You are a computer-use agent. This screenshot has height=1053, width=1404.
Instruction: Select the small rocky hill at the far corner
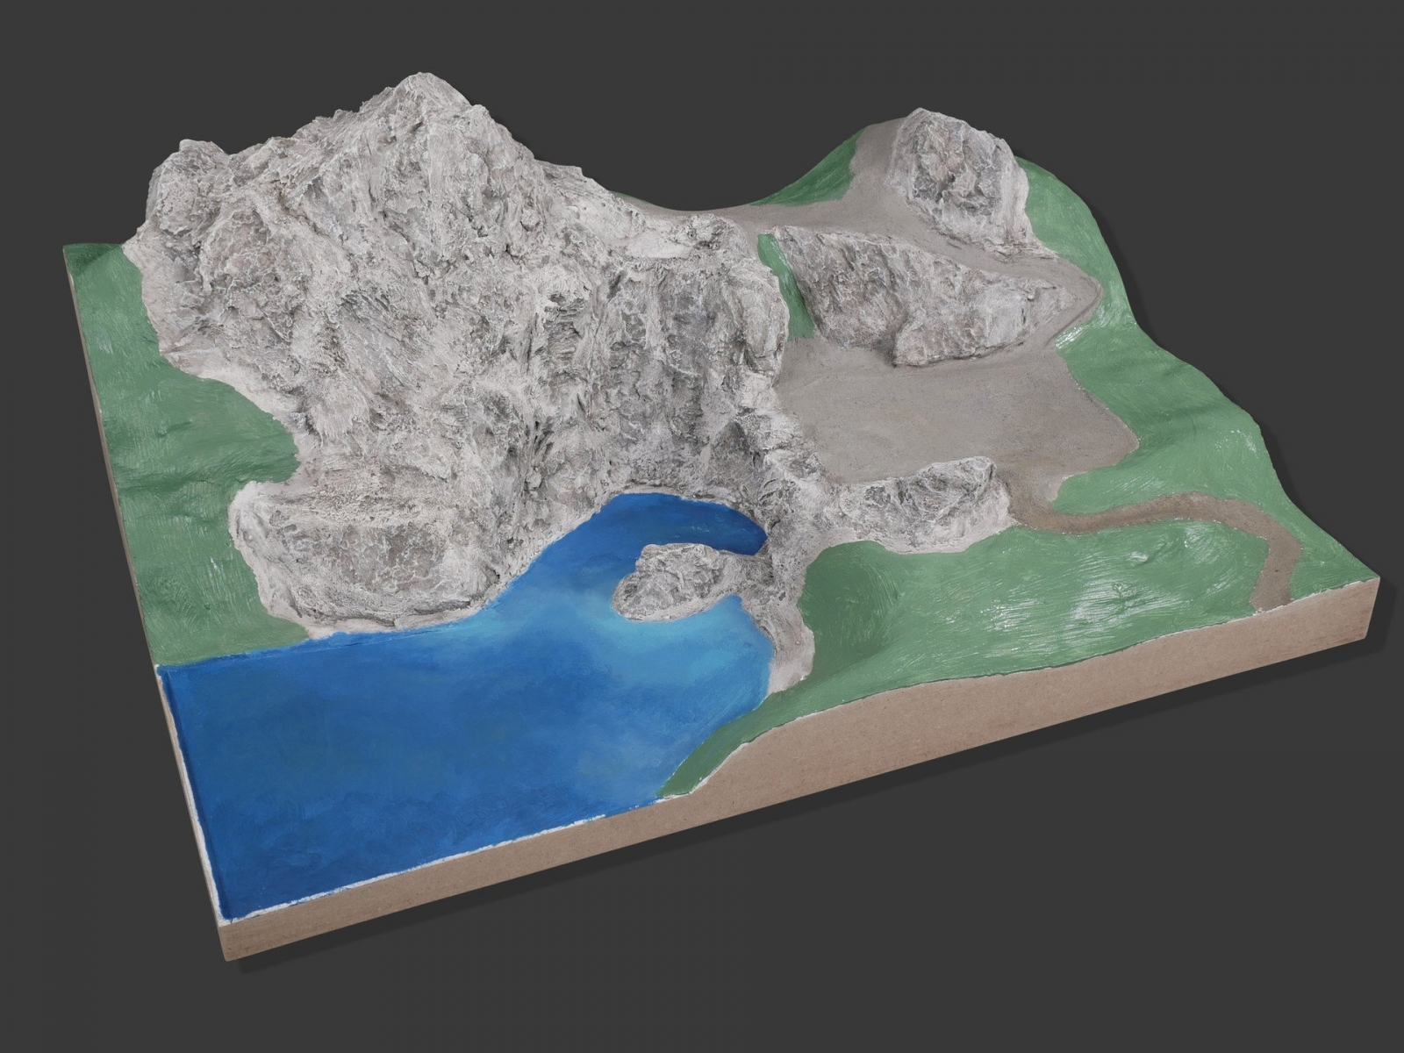tap(961, 180)
